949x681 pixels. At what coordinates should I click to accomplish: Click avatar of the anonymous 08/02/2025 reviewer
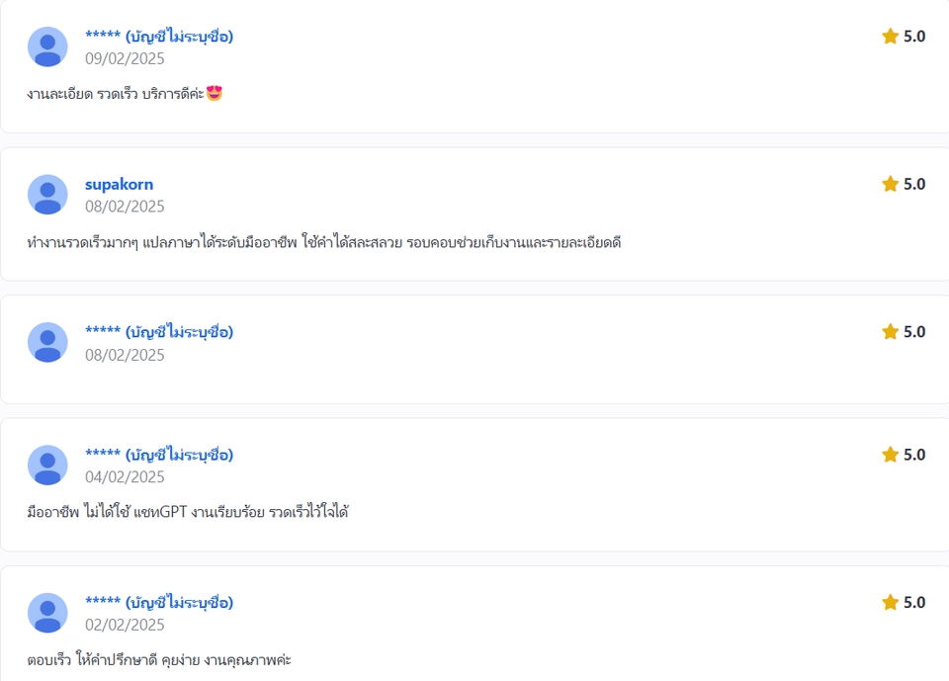(x=47, y=342)
